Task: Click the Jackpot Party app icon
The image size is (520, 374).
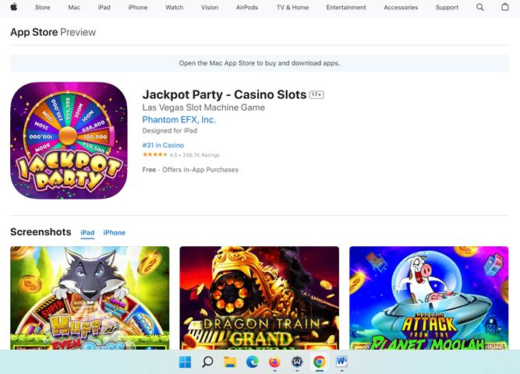Action: (69, 140)
